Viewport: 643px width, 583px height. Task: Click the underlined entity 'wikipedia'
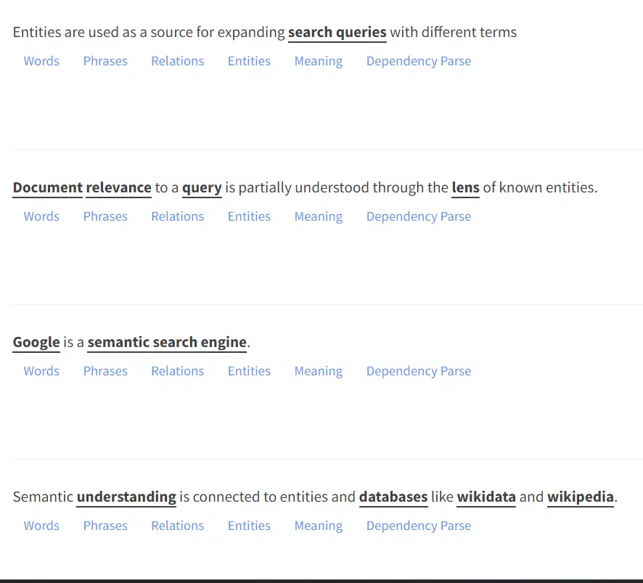click(x=581, y=497)
